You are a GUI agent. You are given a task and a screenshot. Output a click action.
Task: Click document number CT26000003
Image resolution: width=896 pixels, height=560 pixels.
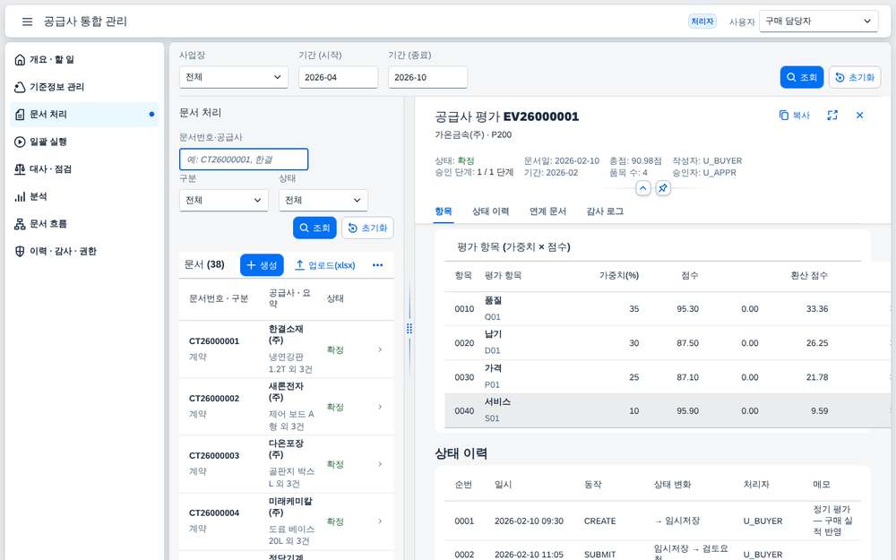(x=214, y=455)
